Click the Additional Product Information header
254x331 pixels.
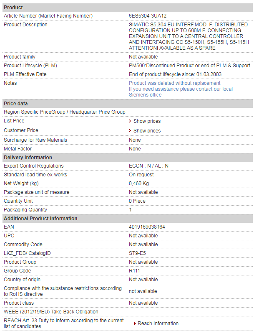point(40,219)
